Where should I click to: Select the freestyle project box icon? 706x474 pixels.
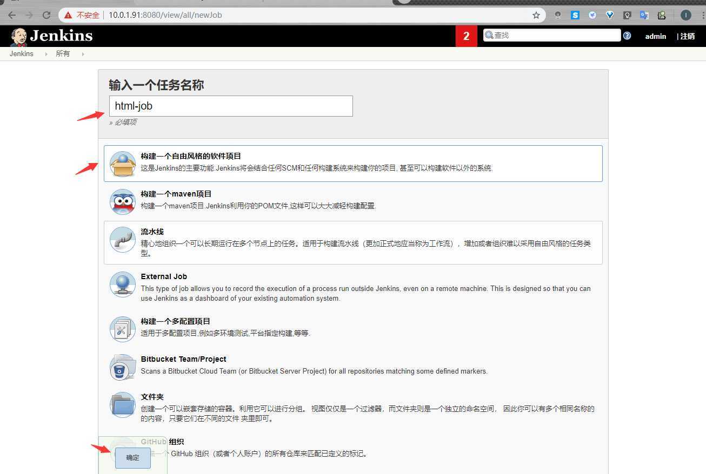[123, 164]
